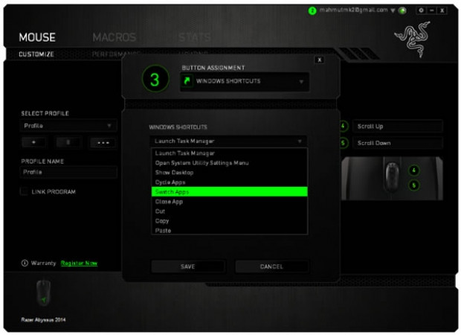Click the Save button

tap(188, 267)
